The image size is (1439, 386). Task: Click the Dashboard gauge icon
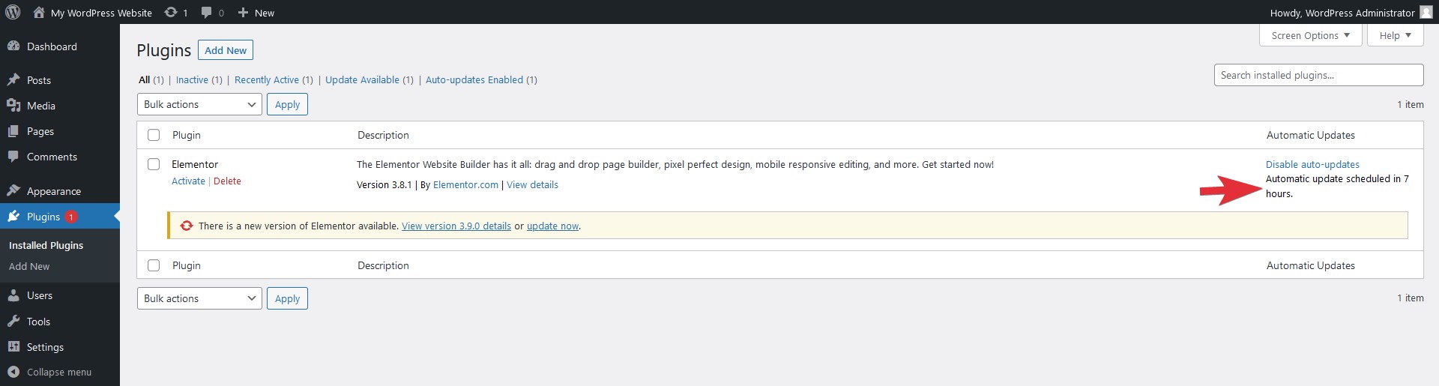[x=13, y=46]
